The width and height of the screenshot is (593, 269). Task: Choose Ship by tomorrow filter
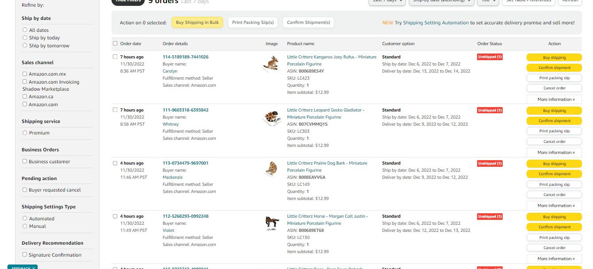[x=25, y=46]
